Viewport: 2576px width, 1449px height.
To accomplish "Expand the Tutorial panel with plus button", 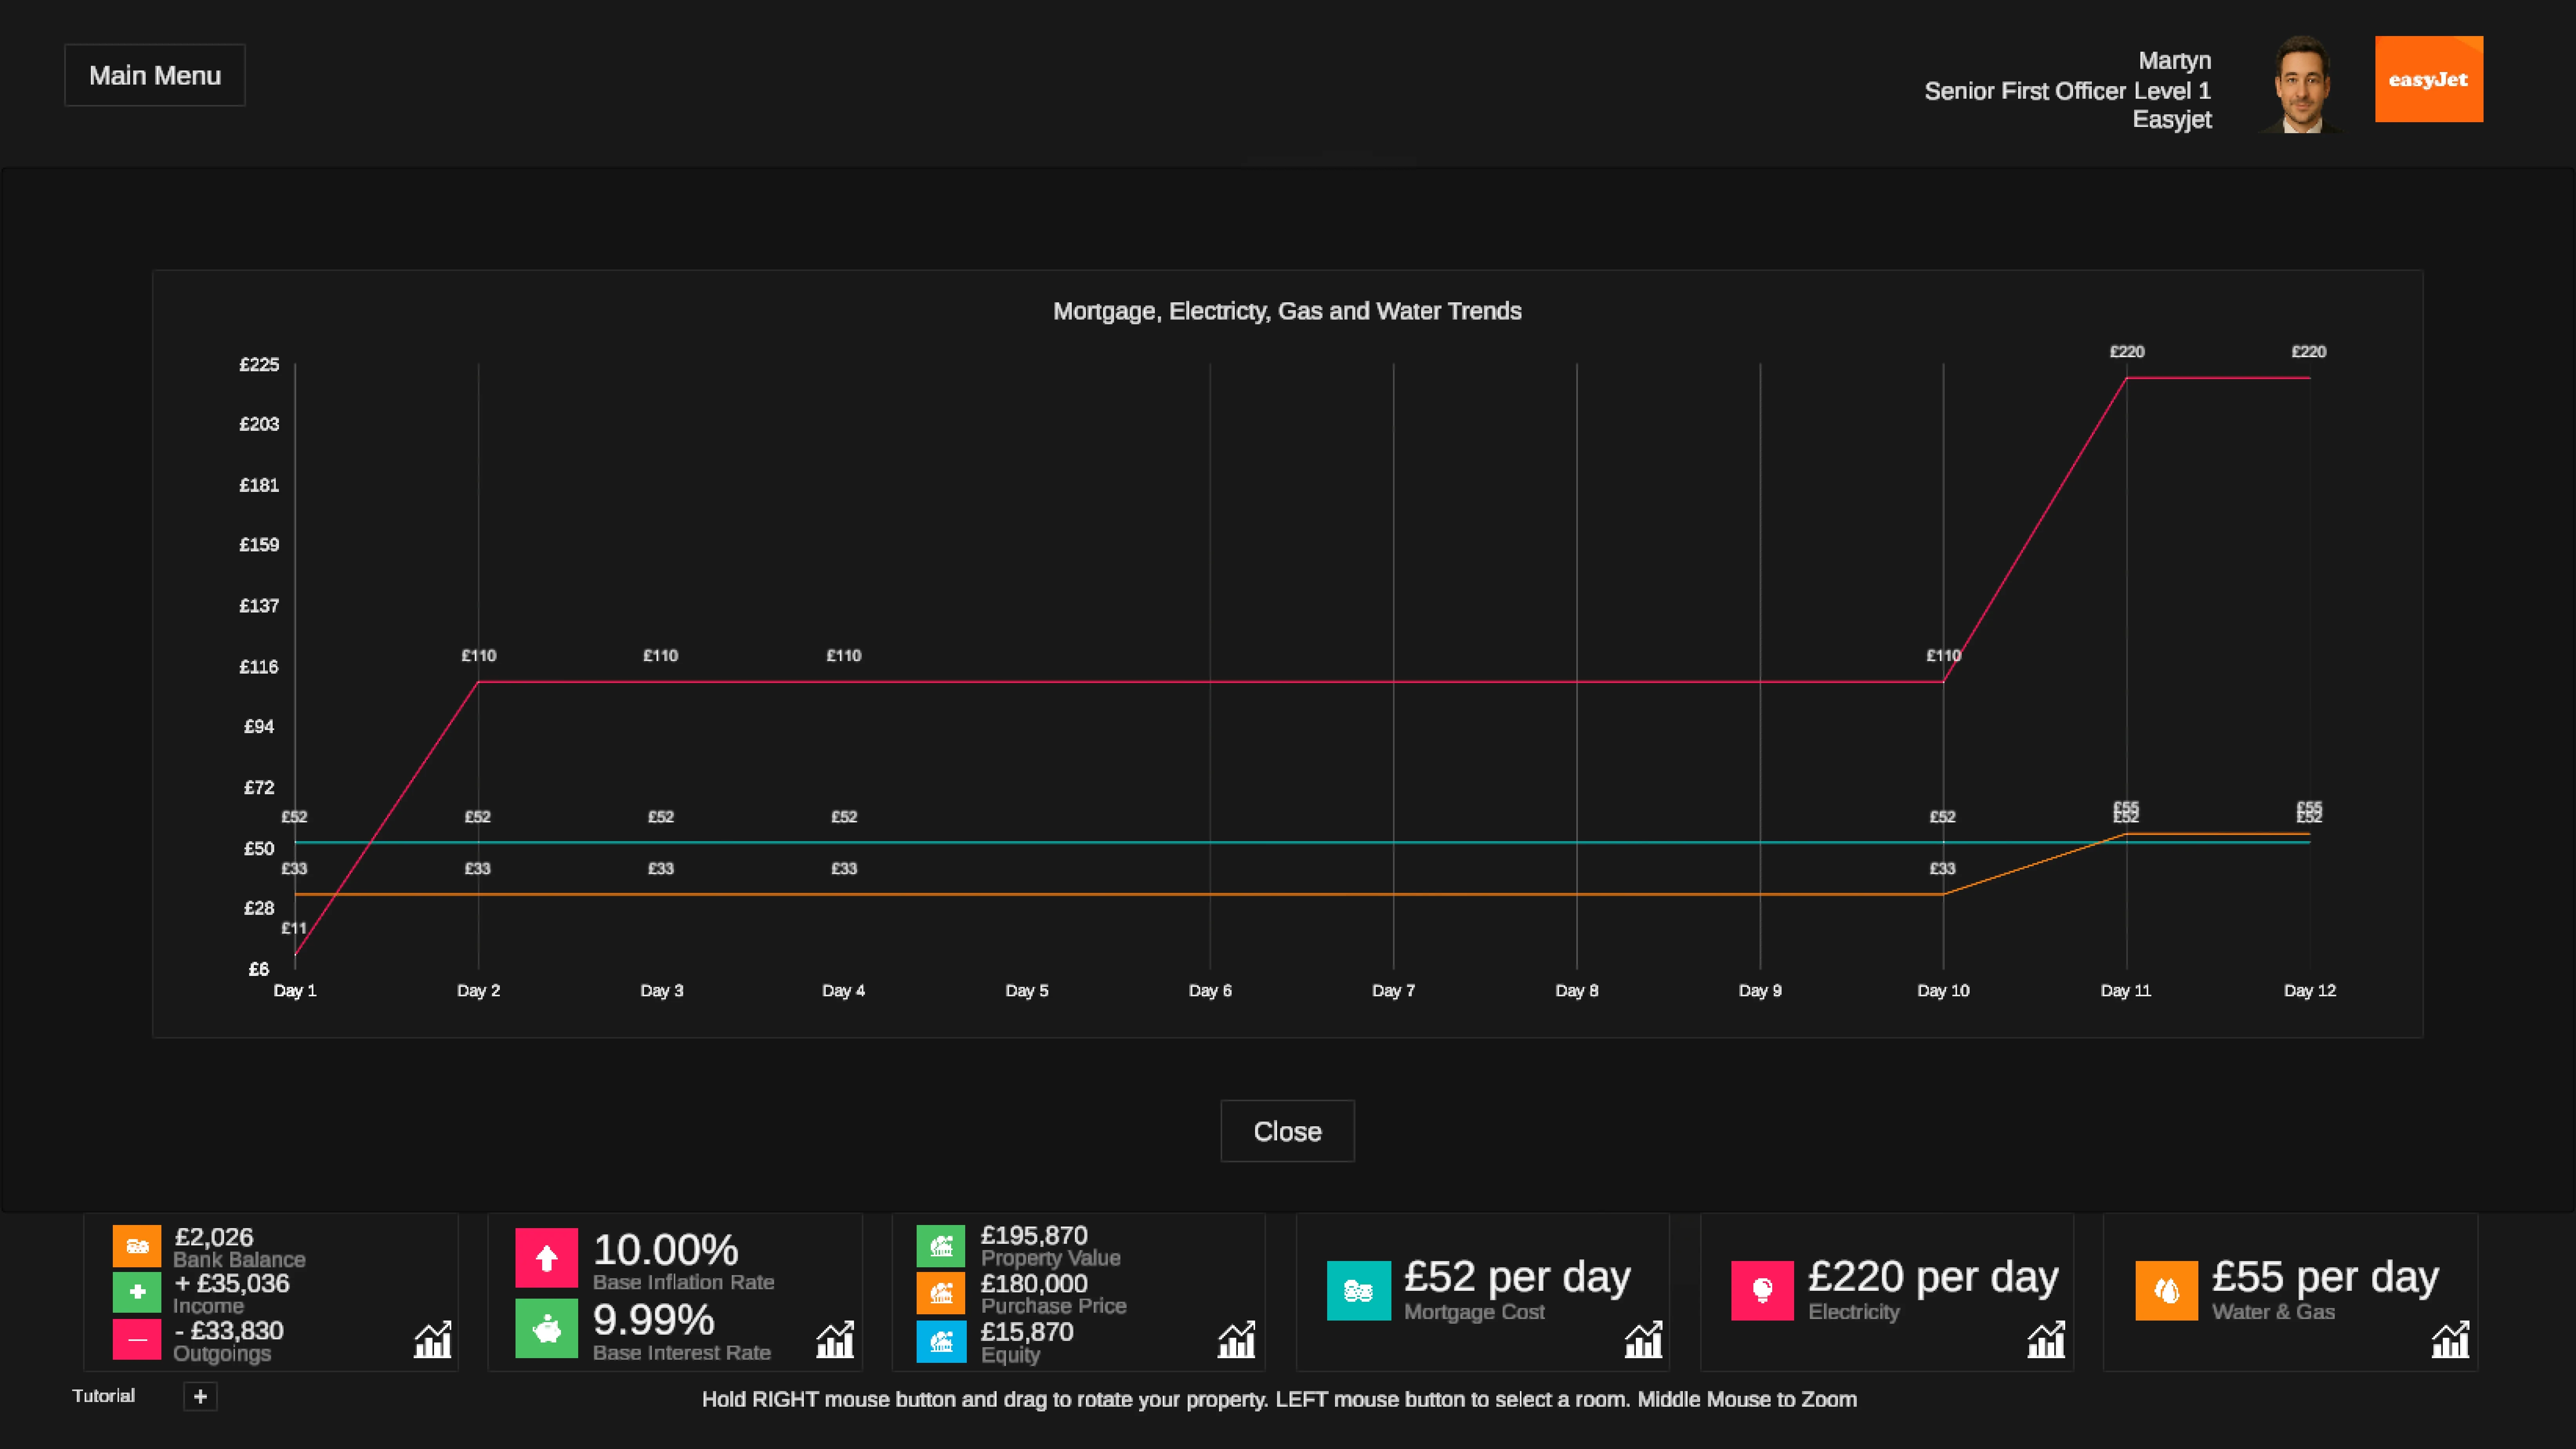I will (200, 1396).
